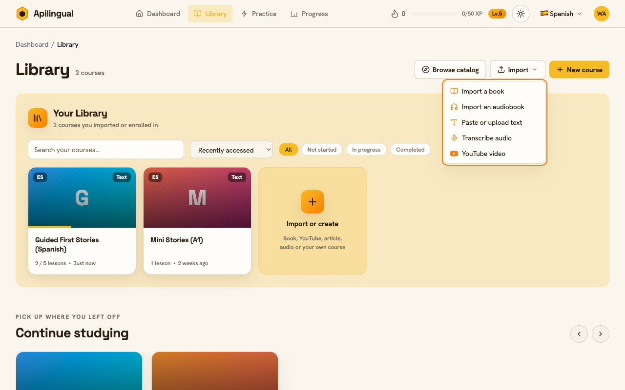The height and width of the screenshot is (390, 625).
Task: Filter courses by In progress
Action: [x=366, y=150]
